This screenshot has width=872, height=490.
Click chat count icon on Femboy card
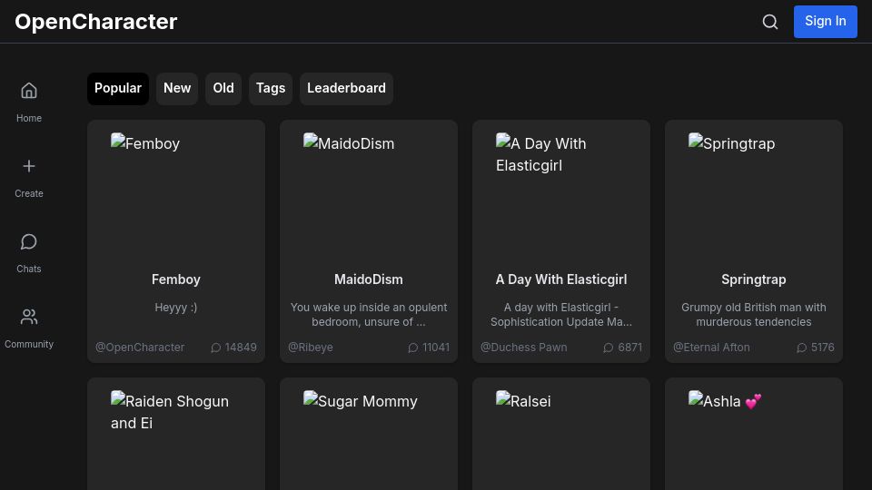coord(216,348)
